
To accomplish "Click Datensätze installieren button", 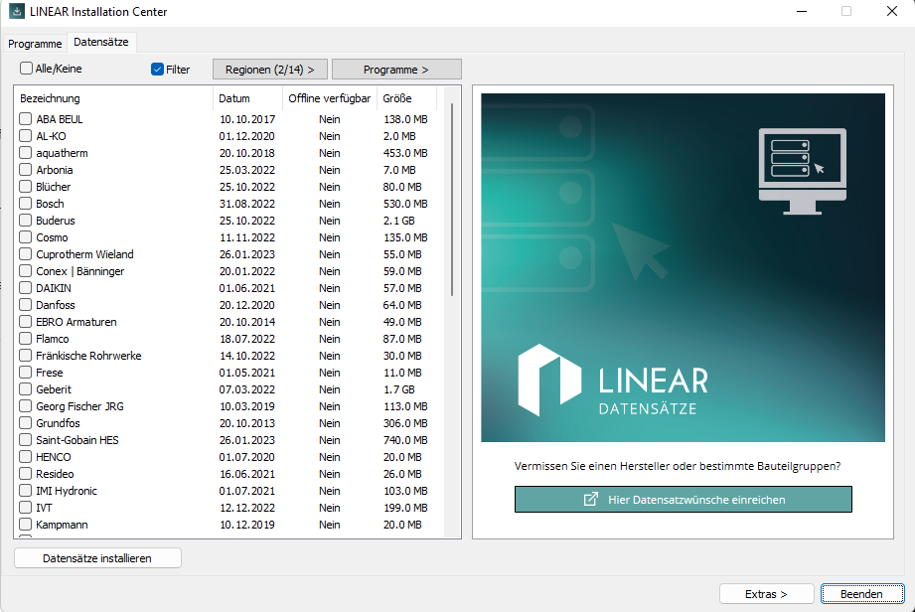I will 97,558.
